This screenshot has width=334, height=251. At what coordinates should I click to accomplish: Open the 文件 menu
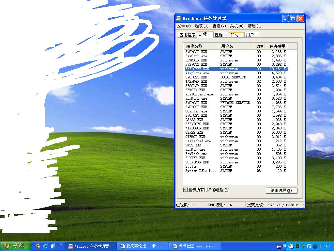click(x=184, y=26)
